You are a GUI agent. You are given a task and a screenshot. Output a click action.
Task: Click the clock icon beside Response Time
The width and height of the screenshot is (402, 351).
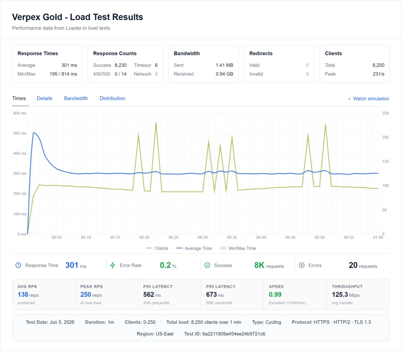pos(18,266)
